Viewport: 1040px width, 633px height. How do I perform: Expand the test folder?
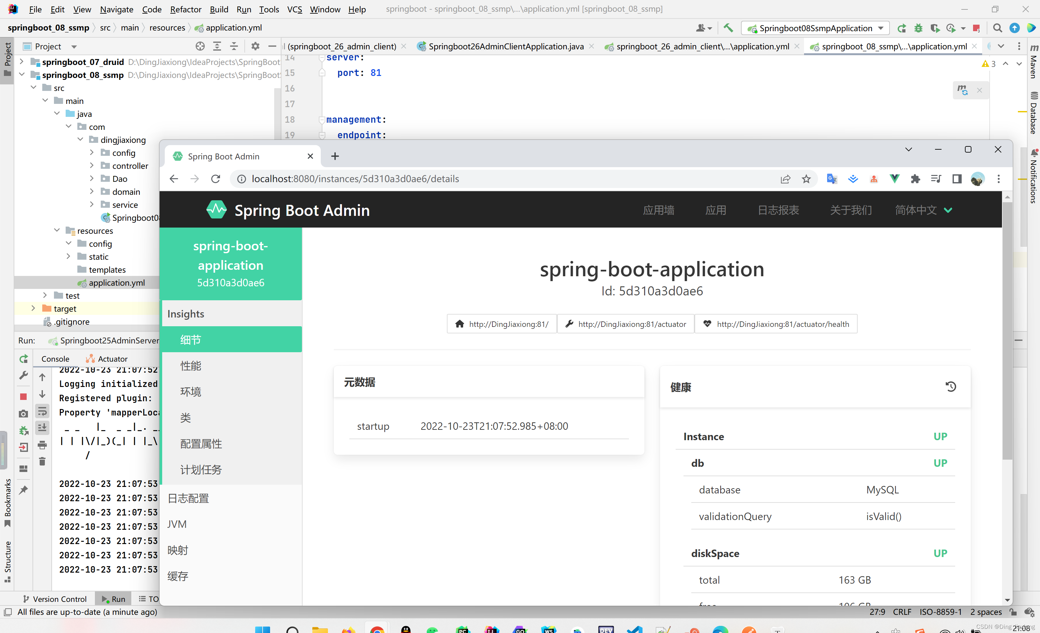pos(45,295)
